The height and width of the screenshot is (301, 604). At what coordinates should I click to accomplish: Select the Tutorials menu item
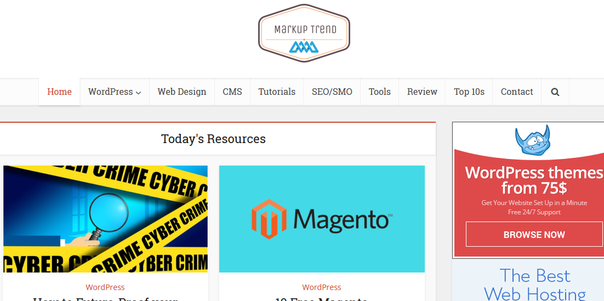coord(277,92)
